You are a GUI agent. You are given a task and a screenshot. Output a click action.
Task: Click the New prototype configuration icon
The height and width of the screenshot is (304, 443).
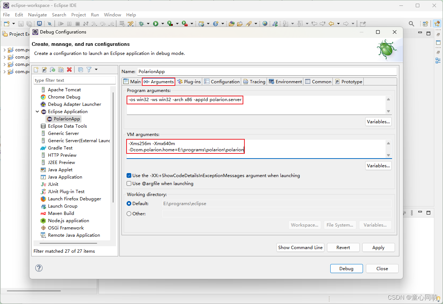coord(44,69)
